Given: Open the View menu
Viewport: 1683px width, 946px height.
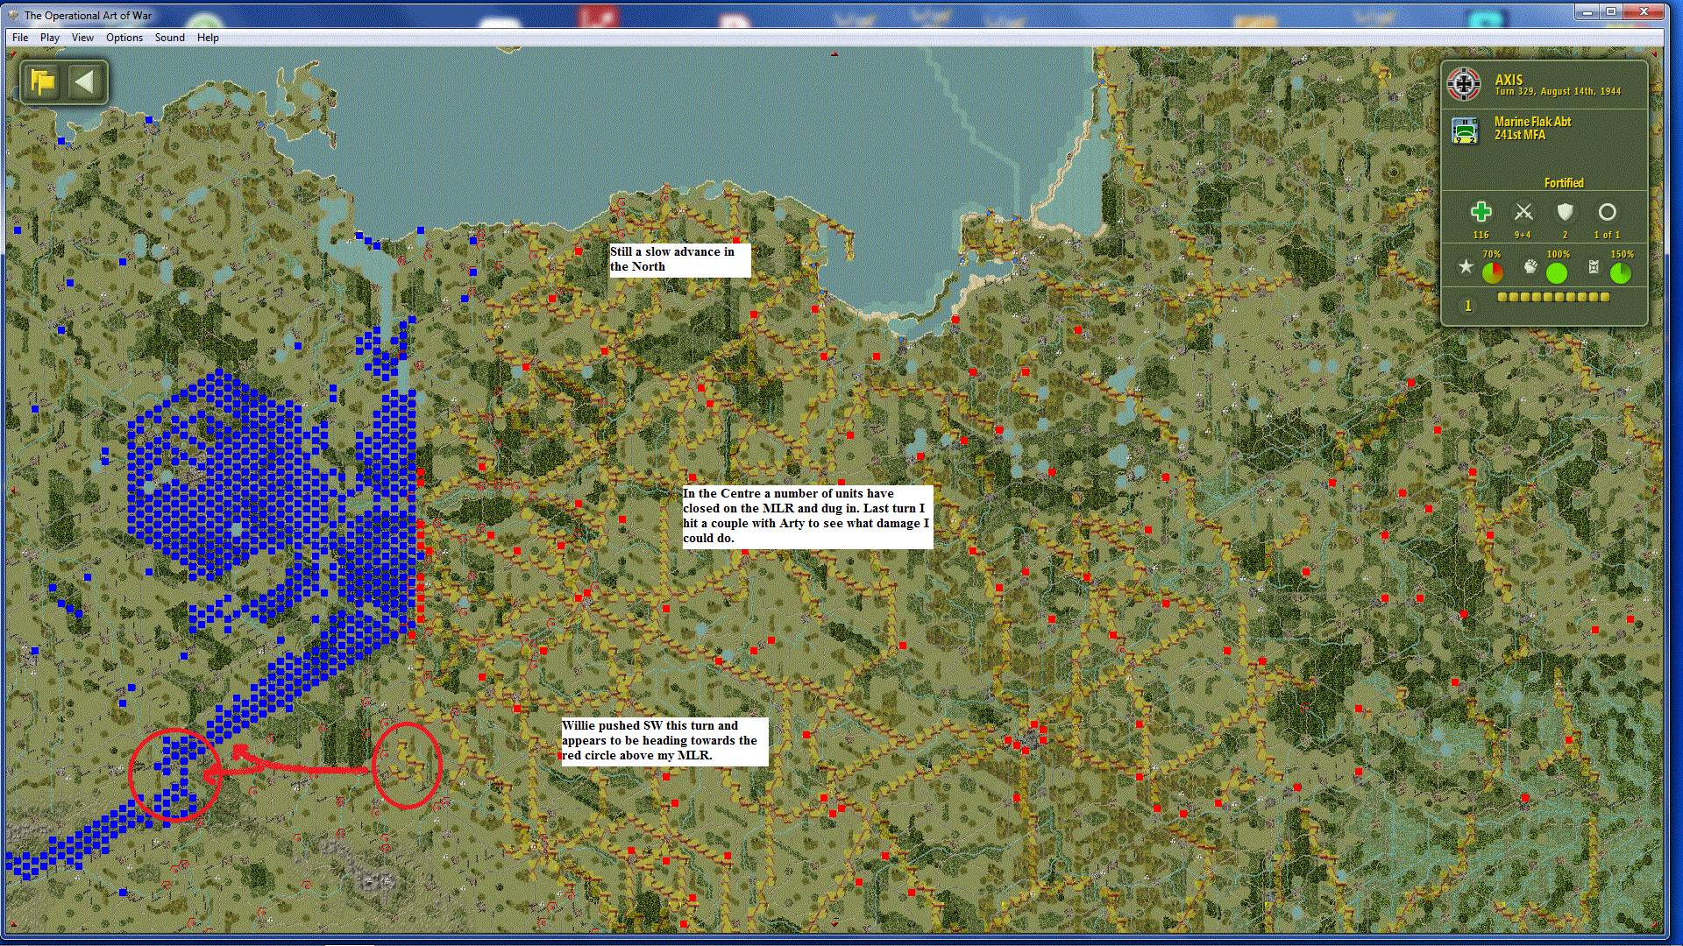Looking at the screenshot, I should tap(82, 38).
